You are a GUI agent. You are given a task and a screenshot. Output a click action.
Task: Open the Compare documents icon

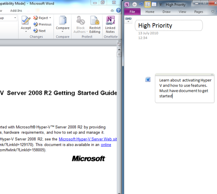[62, 21]
